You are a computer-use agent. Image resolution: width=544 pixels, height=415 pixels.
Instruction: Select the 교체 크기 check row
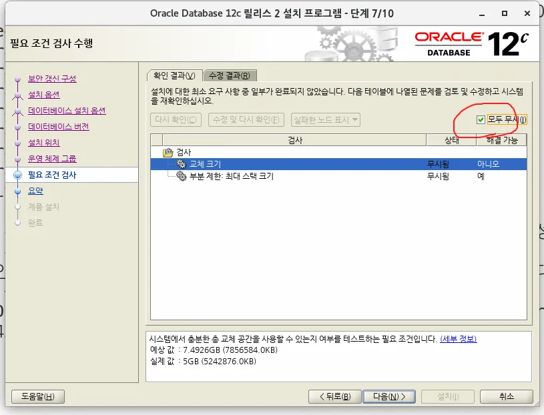338,164
